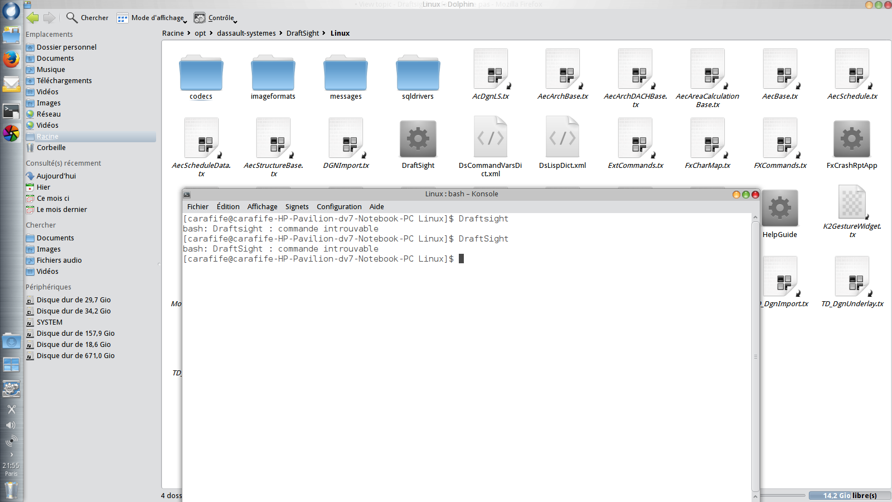Viewport: 892px width, 502px height.
Task: Select the sqldrivers folder
Action: point(418,73)
